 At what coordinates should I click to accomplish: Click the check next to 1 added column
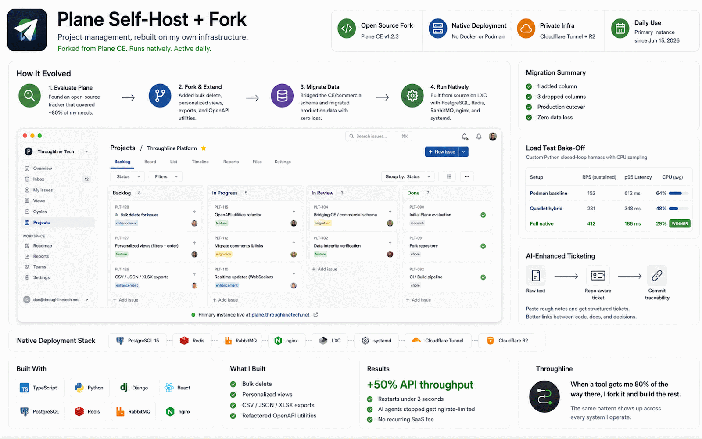click(x=529, y=86)
